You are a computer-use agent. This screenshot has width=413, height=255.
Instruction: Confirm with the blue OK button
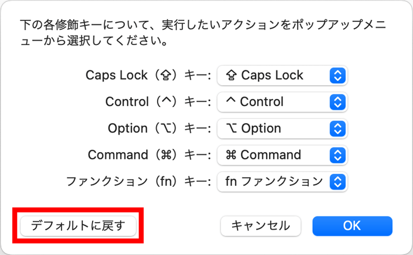pyautogui.click(x=352, y=226)
